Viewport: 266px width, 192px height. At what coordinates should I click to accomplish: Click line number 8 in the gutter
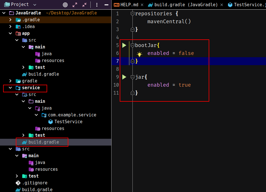pyautogui.click(x=117, y=69)
